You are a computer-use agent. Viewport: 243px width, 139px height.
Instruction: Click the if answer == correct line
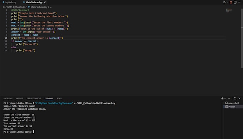click(x=24, y=41)
